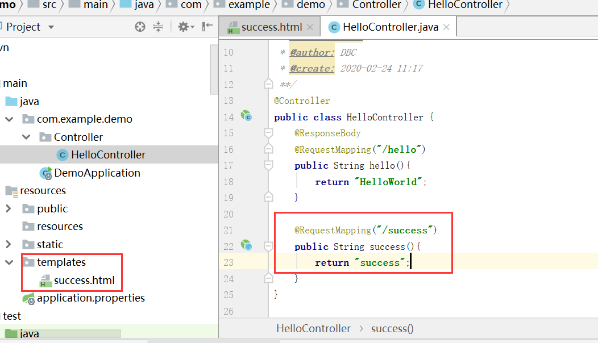598x343 pixels.
Task: Click the Spring bean gutter icon on line 14
Action: coord(246,115)
